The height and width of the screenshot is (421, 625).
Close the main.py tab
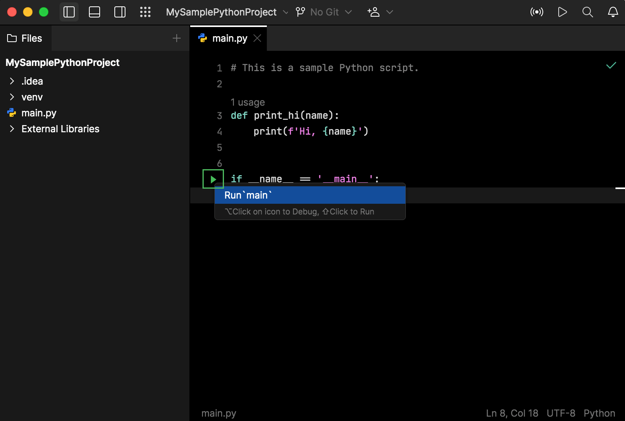click(257, 38)
